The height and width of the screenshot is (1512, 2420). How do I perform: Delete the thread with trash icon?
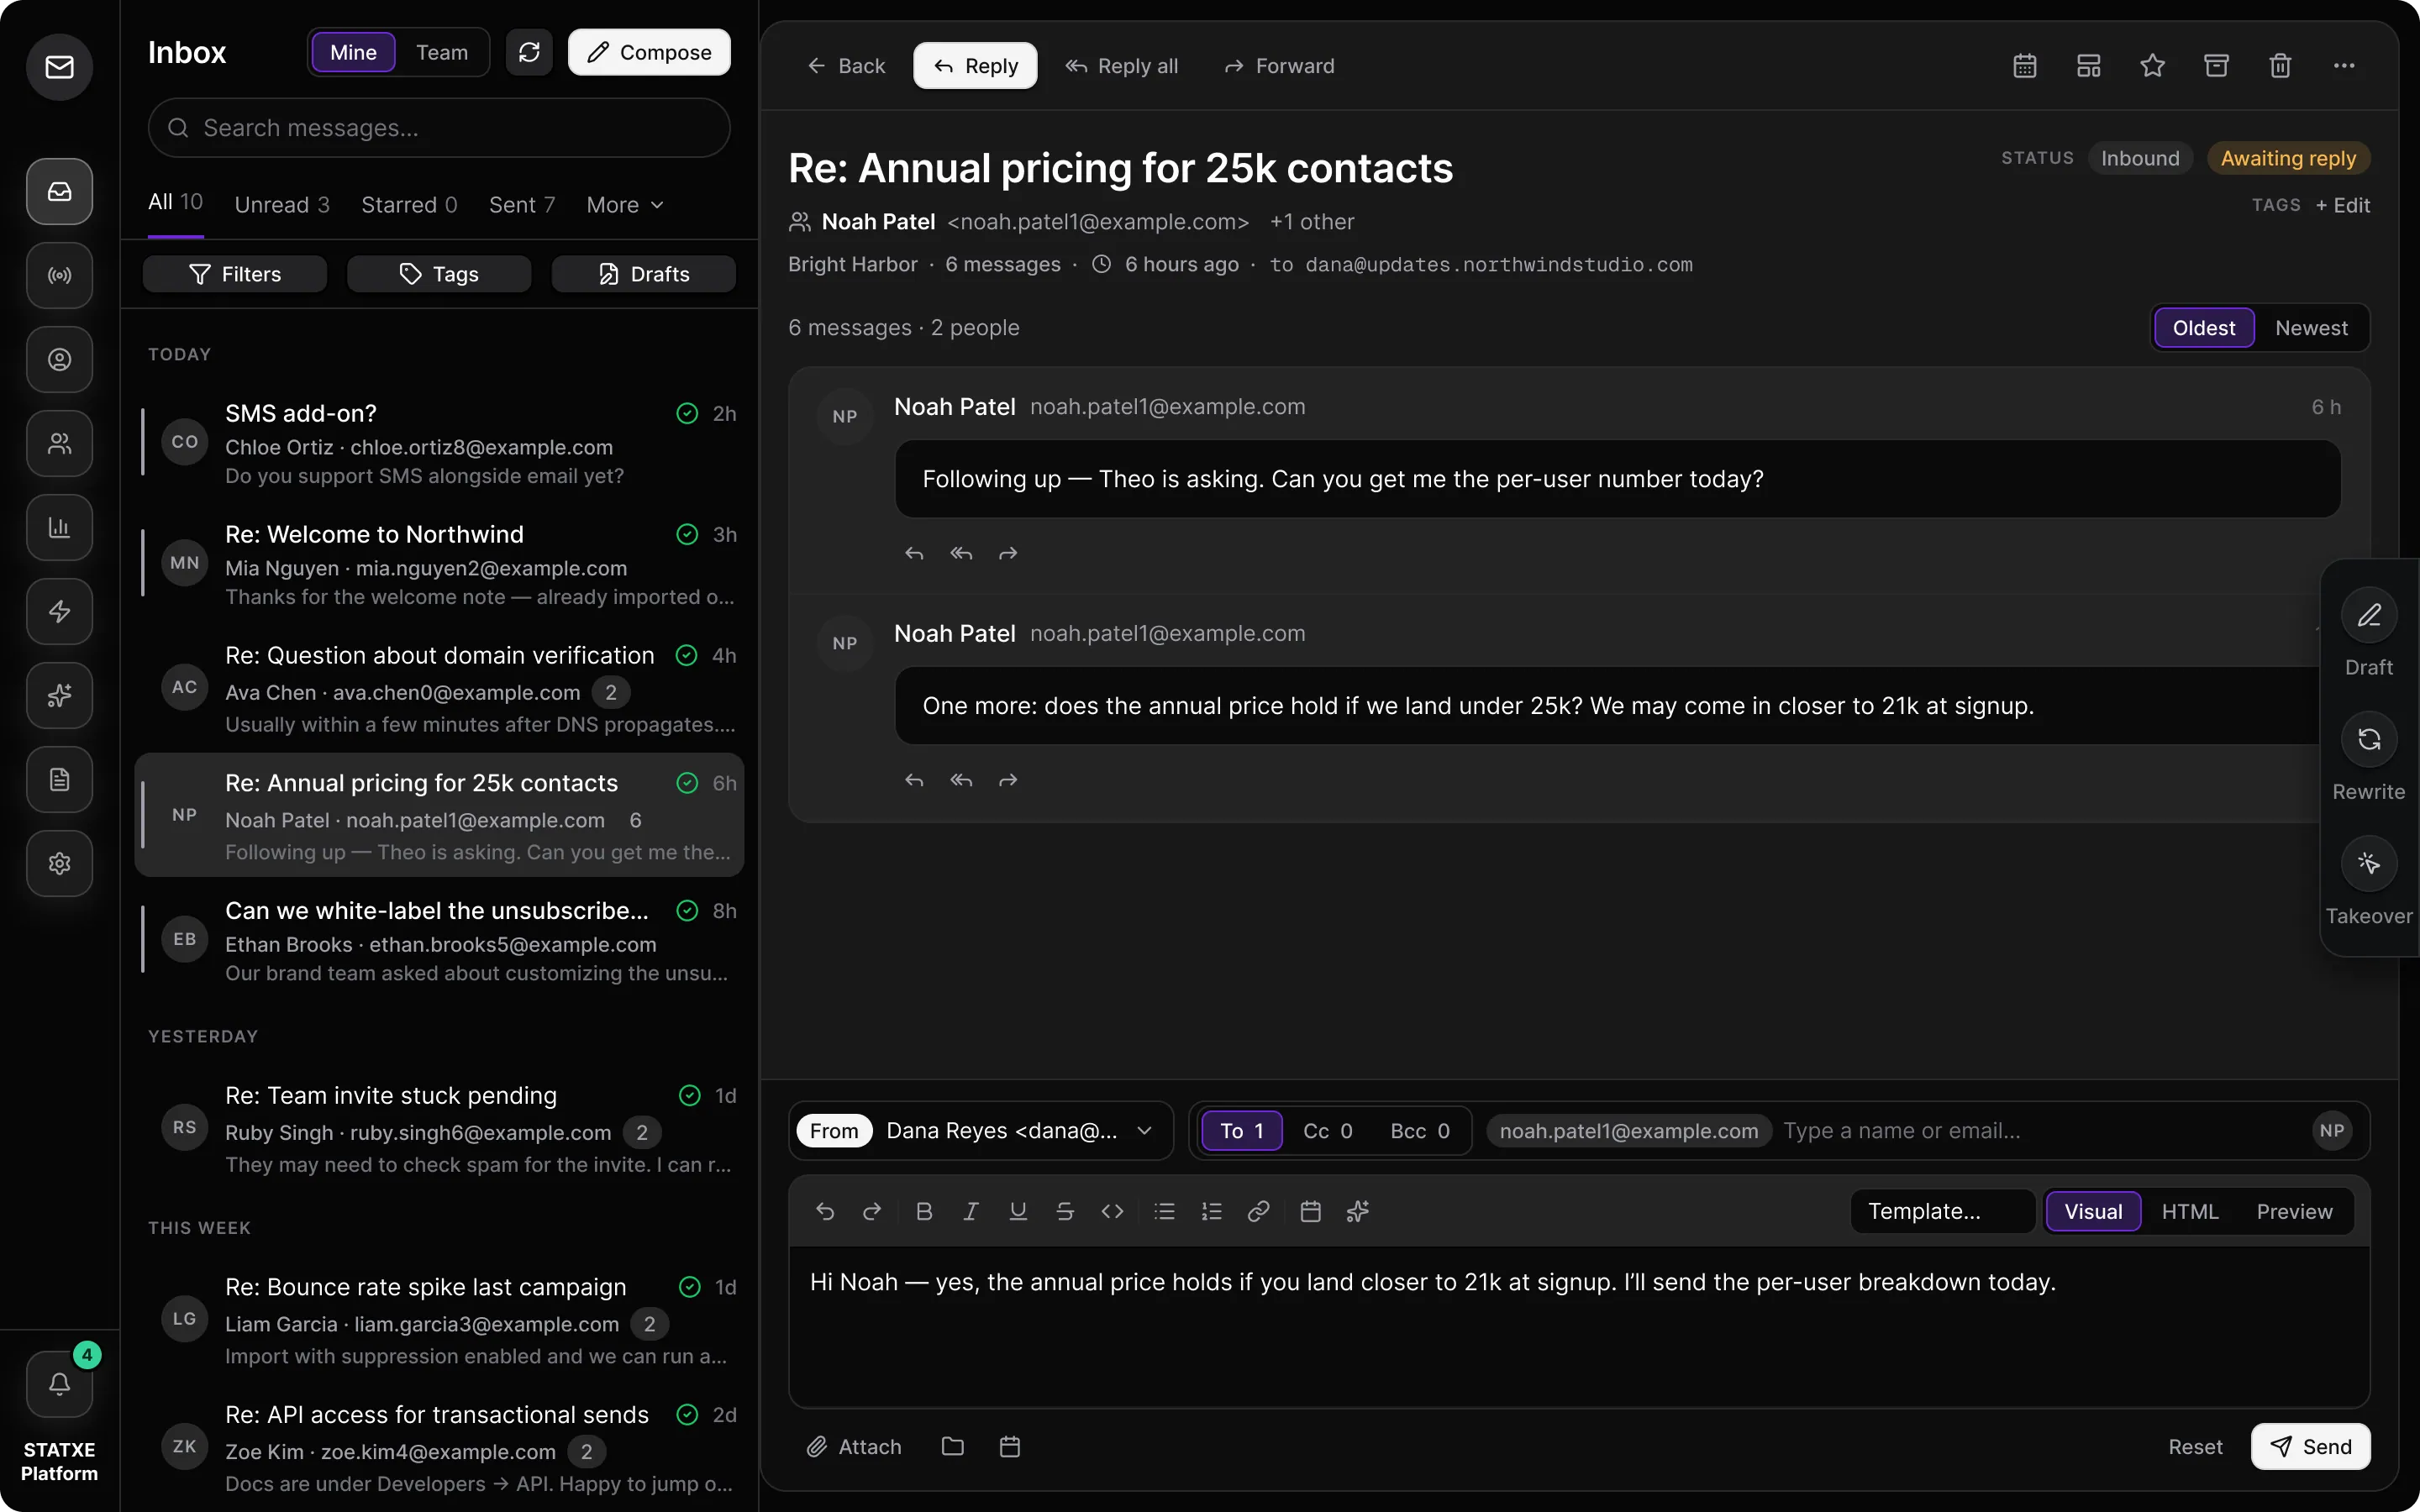(2280, 66)
